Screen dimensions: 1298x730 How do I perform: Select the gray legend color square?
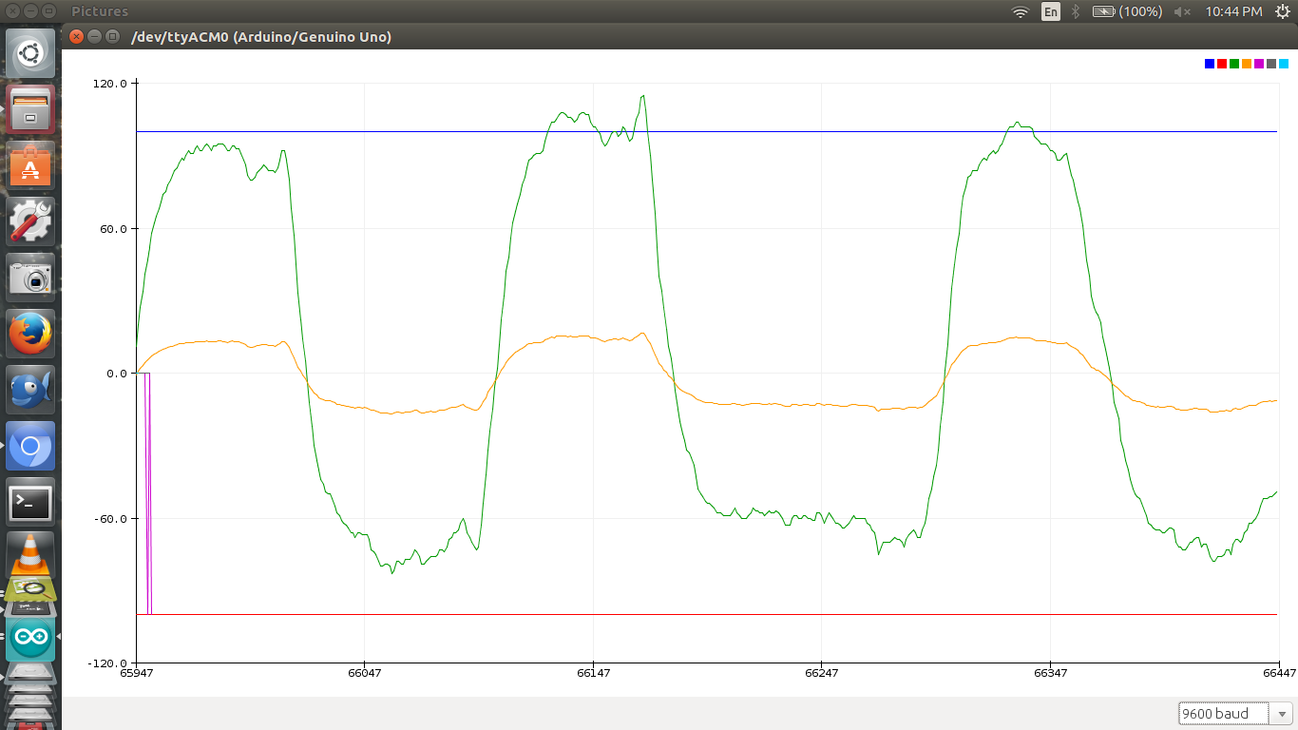1271,64
